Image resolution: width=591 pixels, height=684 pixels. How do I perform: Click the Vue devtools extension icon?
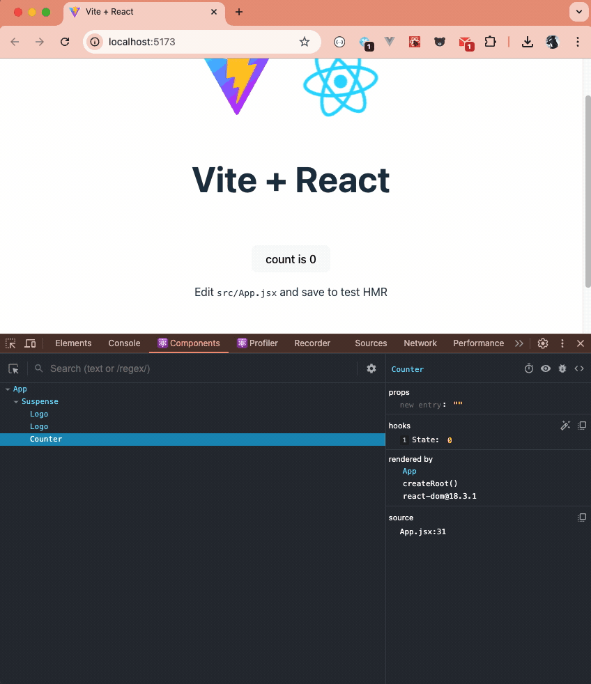[x=390, y=41]
